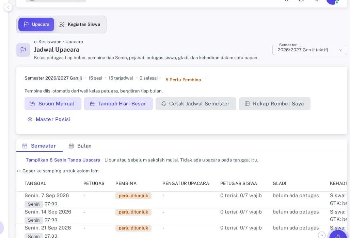Switch to the Upacara tab
Viewport: 350px width, 238px height.
(x=36, y=24)
